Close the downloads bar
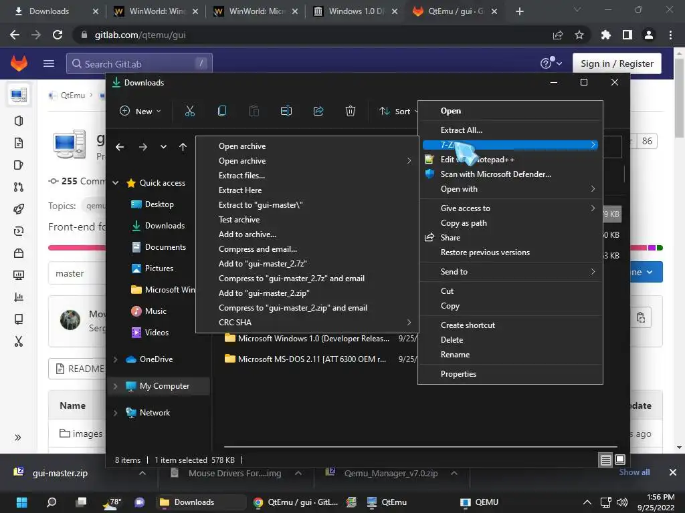 673,472
